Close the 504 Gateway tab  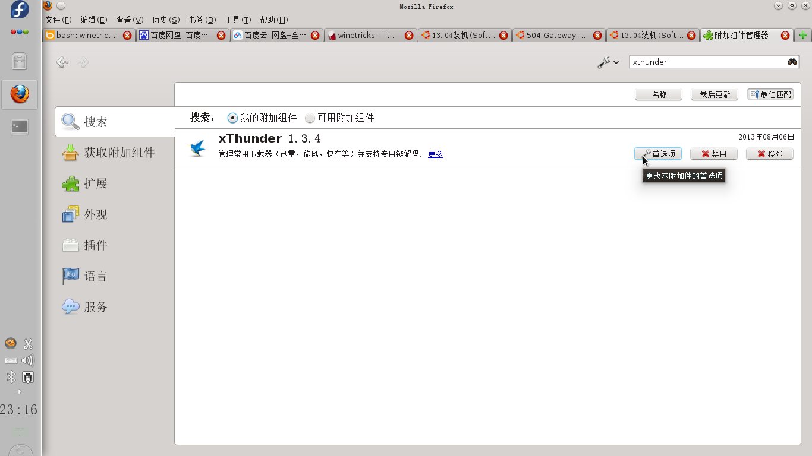pos(597,36)
